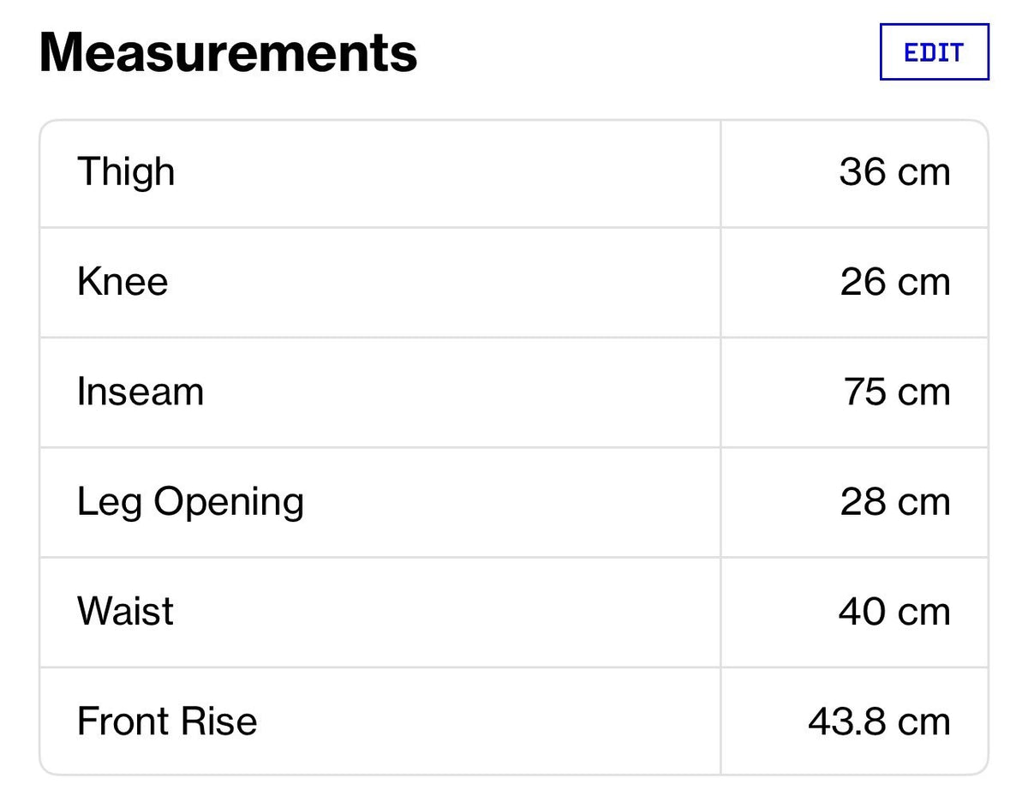Click the 40 cm waist value
Viewport: 1028px width, 796px height.
(895, 611)
